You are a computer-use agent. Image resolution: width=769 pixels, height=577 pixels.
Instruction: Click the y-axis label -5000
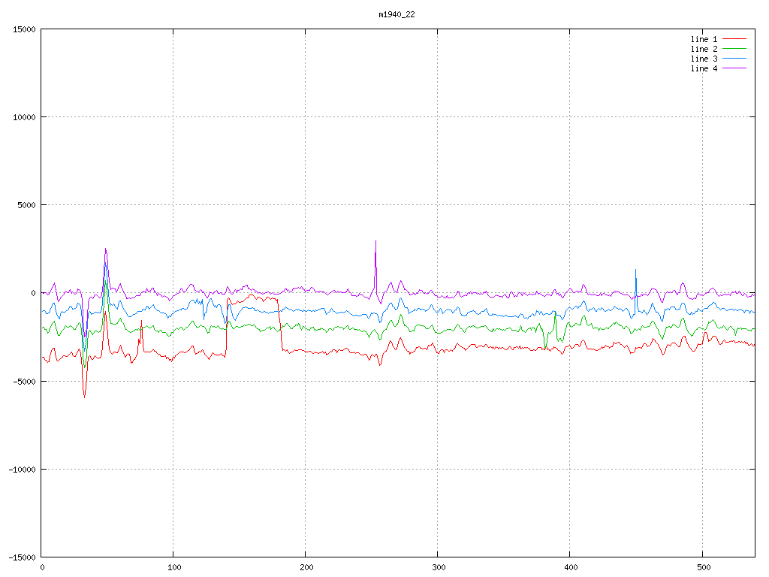coord(24,381)
